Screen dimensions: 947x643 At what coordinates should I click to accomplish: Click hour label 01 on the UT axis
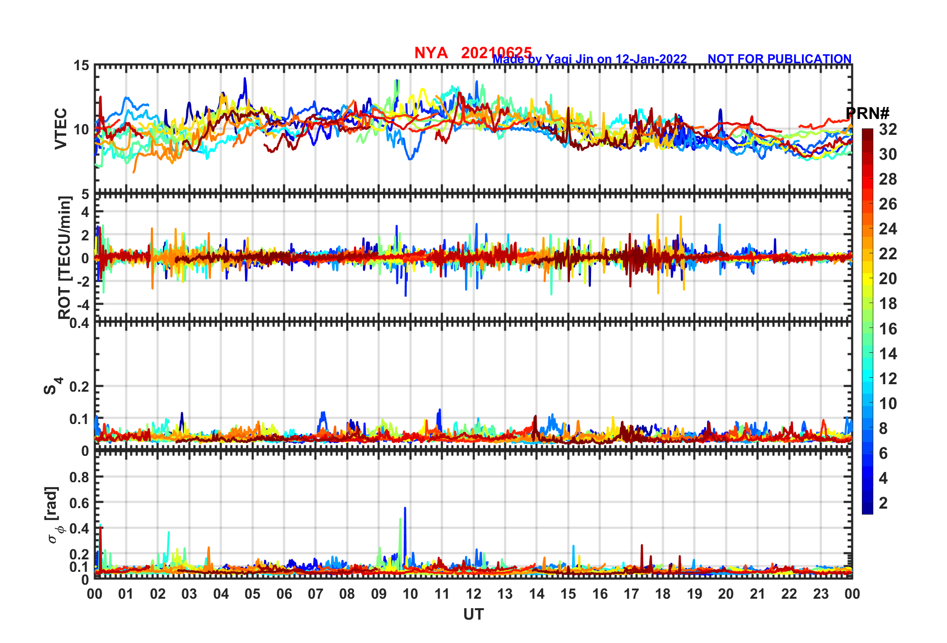coord(126,594)
